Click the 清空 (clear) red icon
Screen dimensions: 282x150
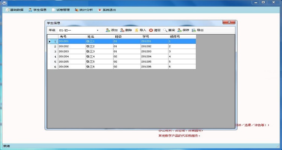coord(151,30)
